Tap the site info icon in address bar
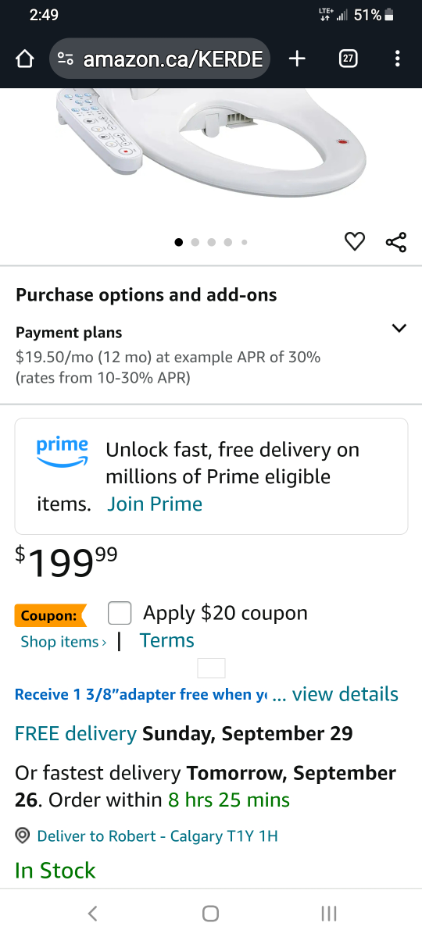422x937 pixels. (x=66, y=59)
